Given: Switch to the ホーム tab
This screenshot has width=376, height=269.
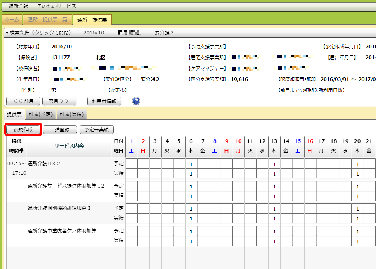Looking at the screenshot, I should click(12, 20).
